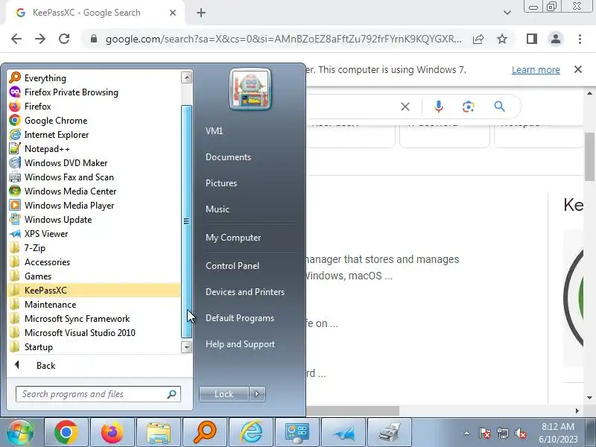Viewport: 596px width, 447px height.
Task: Expand the Accessories folder
Action: click(x=94, y=262)
